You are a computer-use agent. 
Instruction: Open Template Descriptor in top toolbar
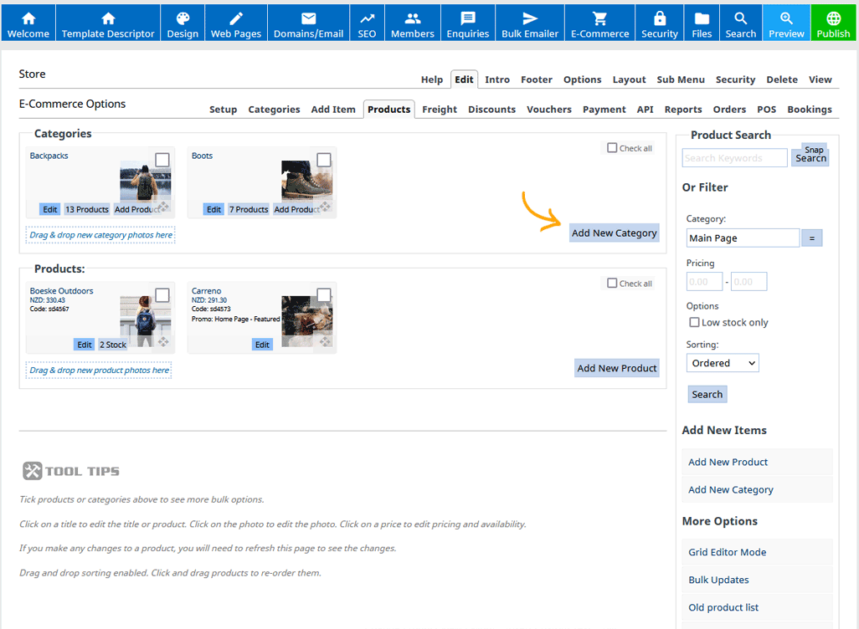pyautogui.click(x=108, y=23)
